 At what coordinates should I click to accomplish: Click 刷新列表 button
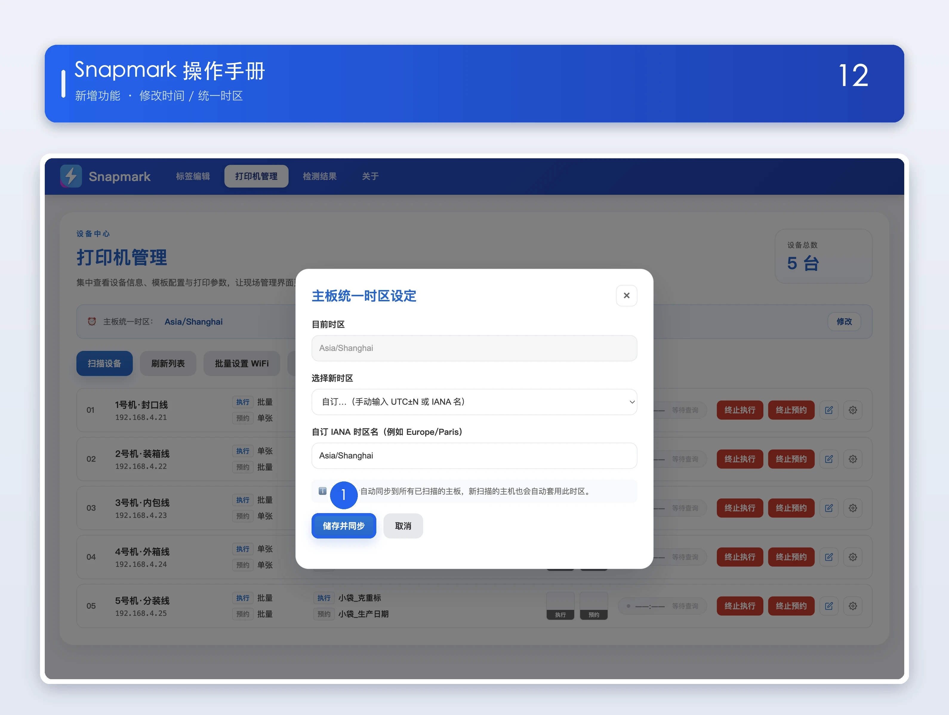pos(168,363)
